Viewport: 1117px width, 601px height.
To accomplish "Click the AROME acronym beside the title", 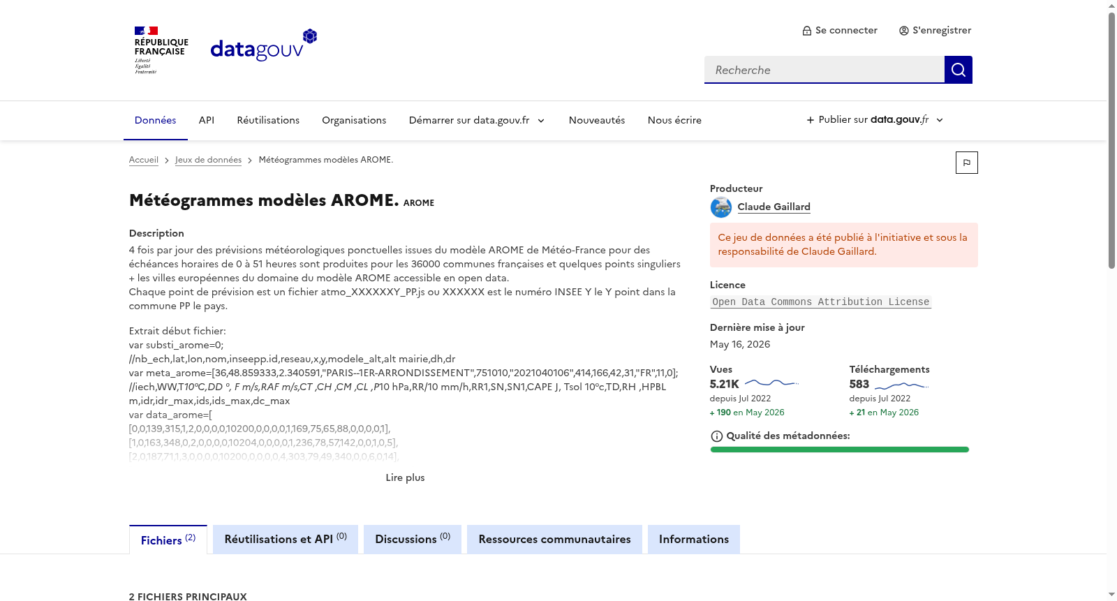I will [419, 203].
